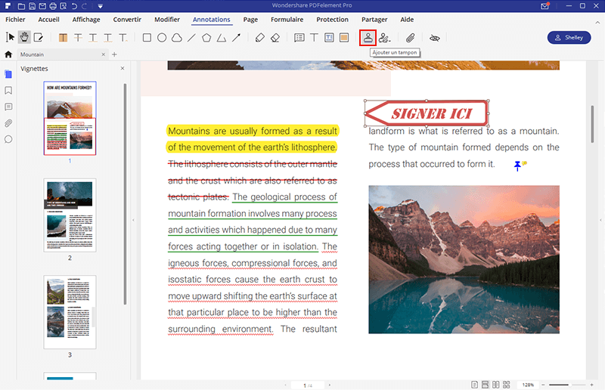Select the edit annotation tool

point(39,38)
